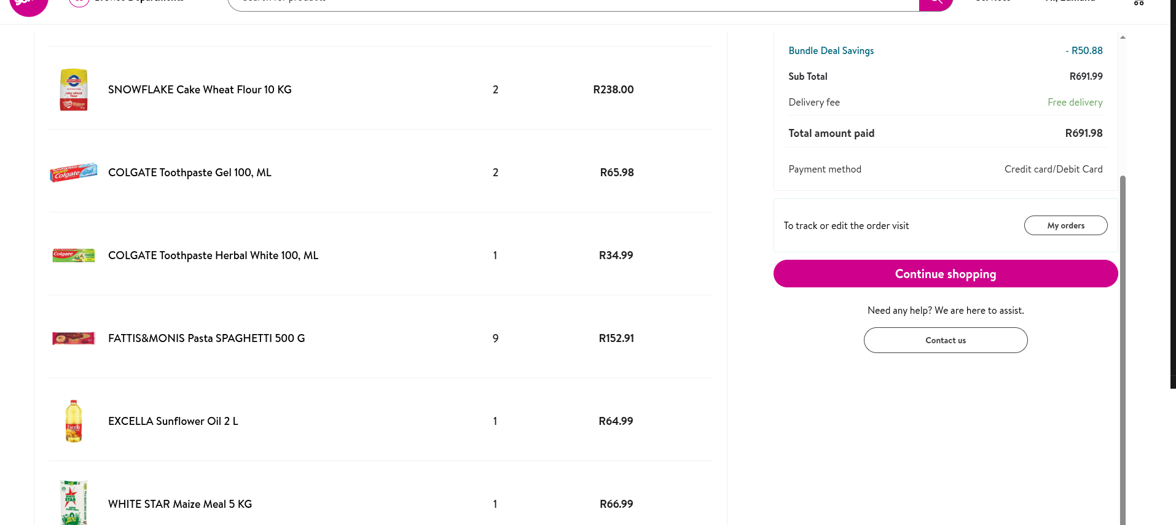Viewport: 1176px width, 525px height.
Task: Click the magenta search magnifier button
Action: click(935, 4)
